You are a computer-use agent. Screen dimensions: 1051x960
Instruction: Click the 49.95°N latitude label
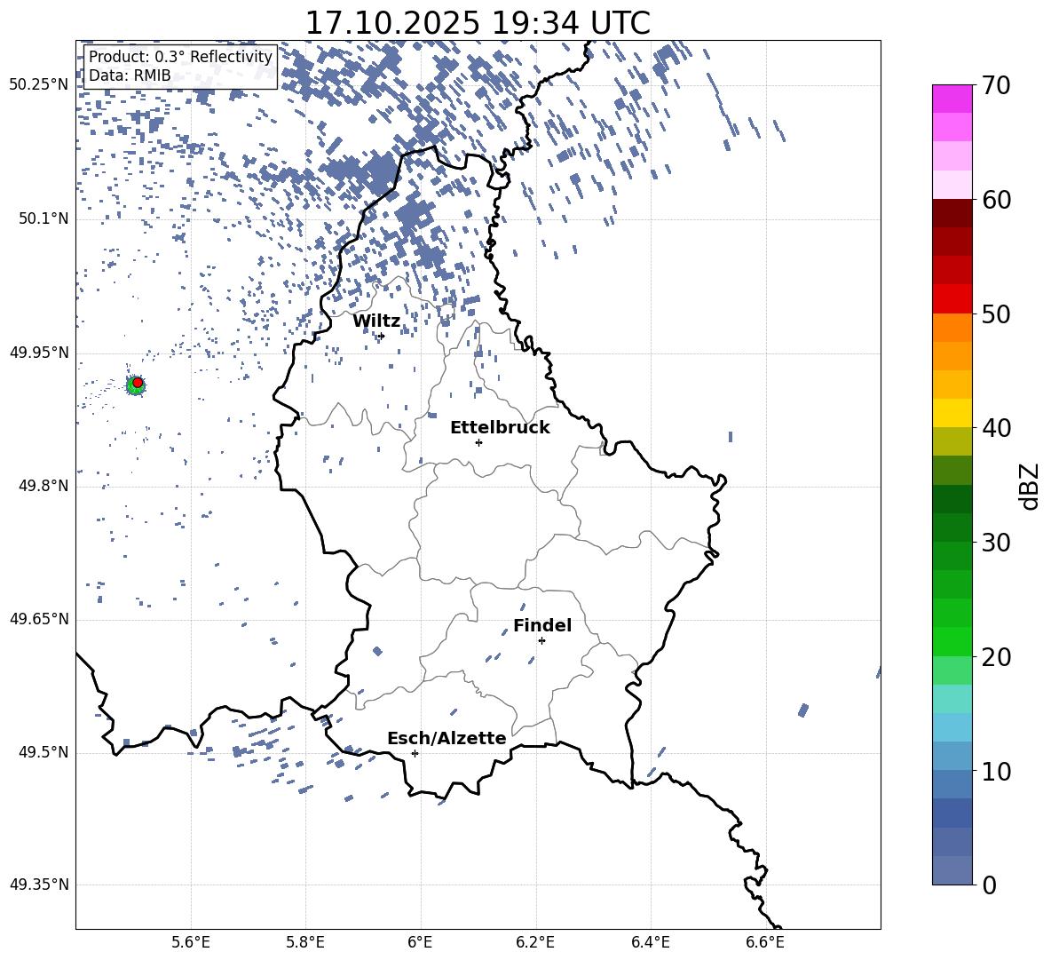39,353
